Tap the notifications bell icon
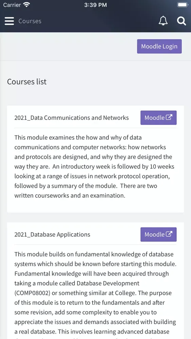The image size is (191, 339). (x=163, y=21)
